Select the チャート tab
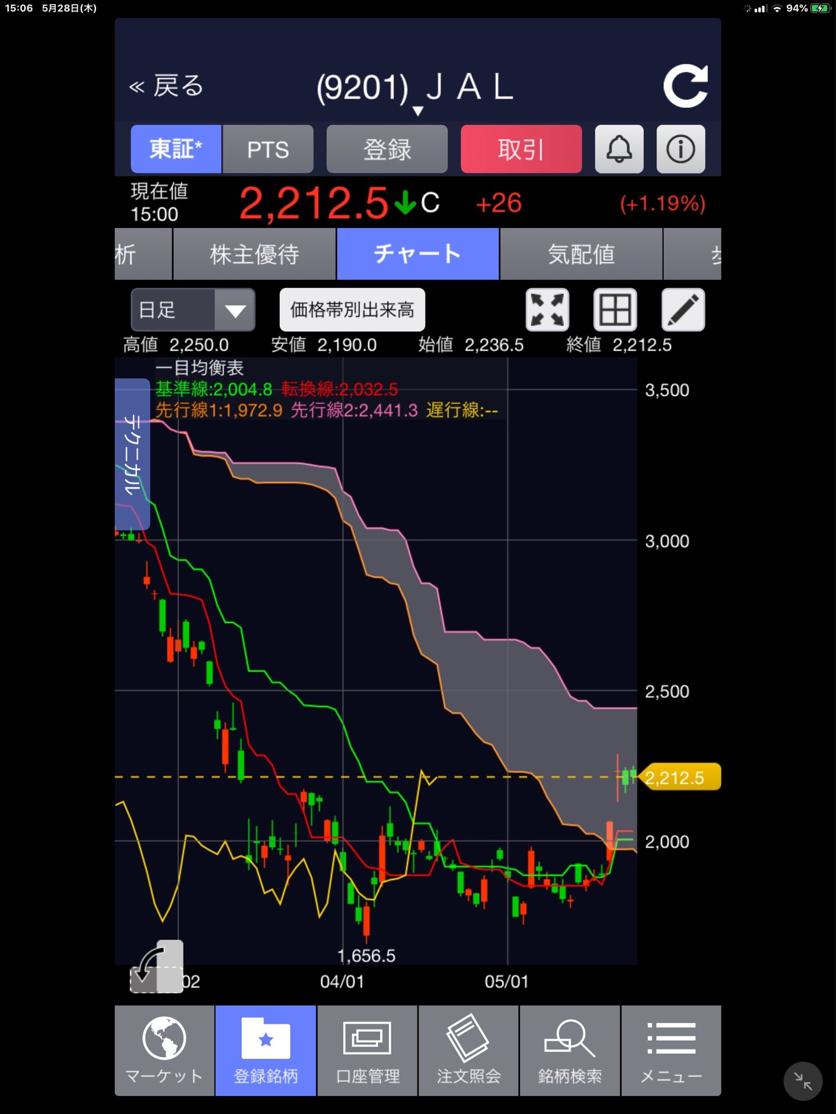836x1114 pixels. [418, 254]
